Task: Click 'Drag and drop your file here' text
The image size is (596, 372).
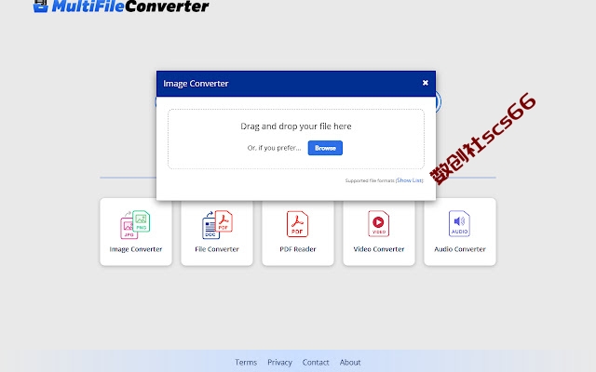Action: point(296,126)
